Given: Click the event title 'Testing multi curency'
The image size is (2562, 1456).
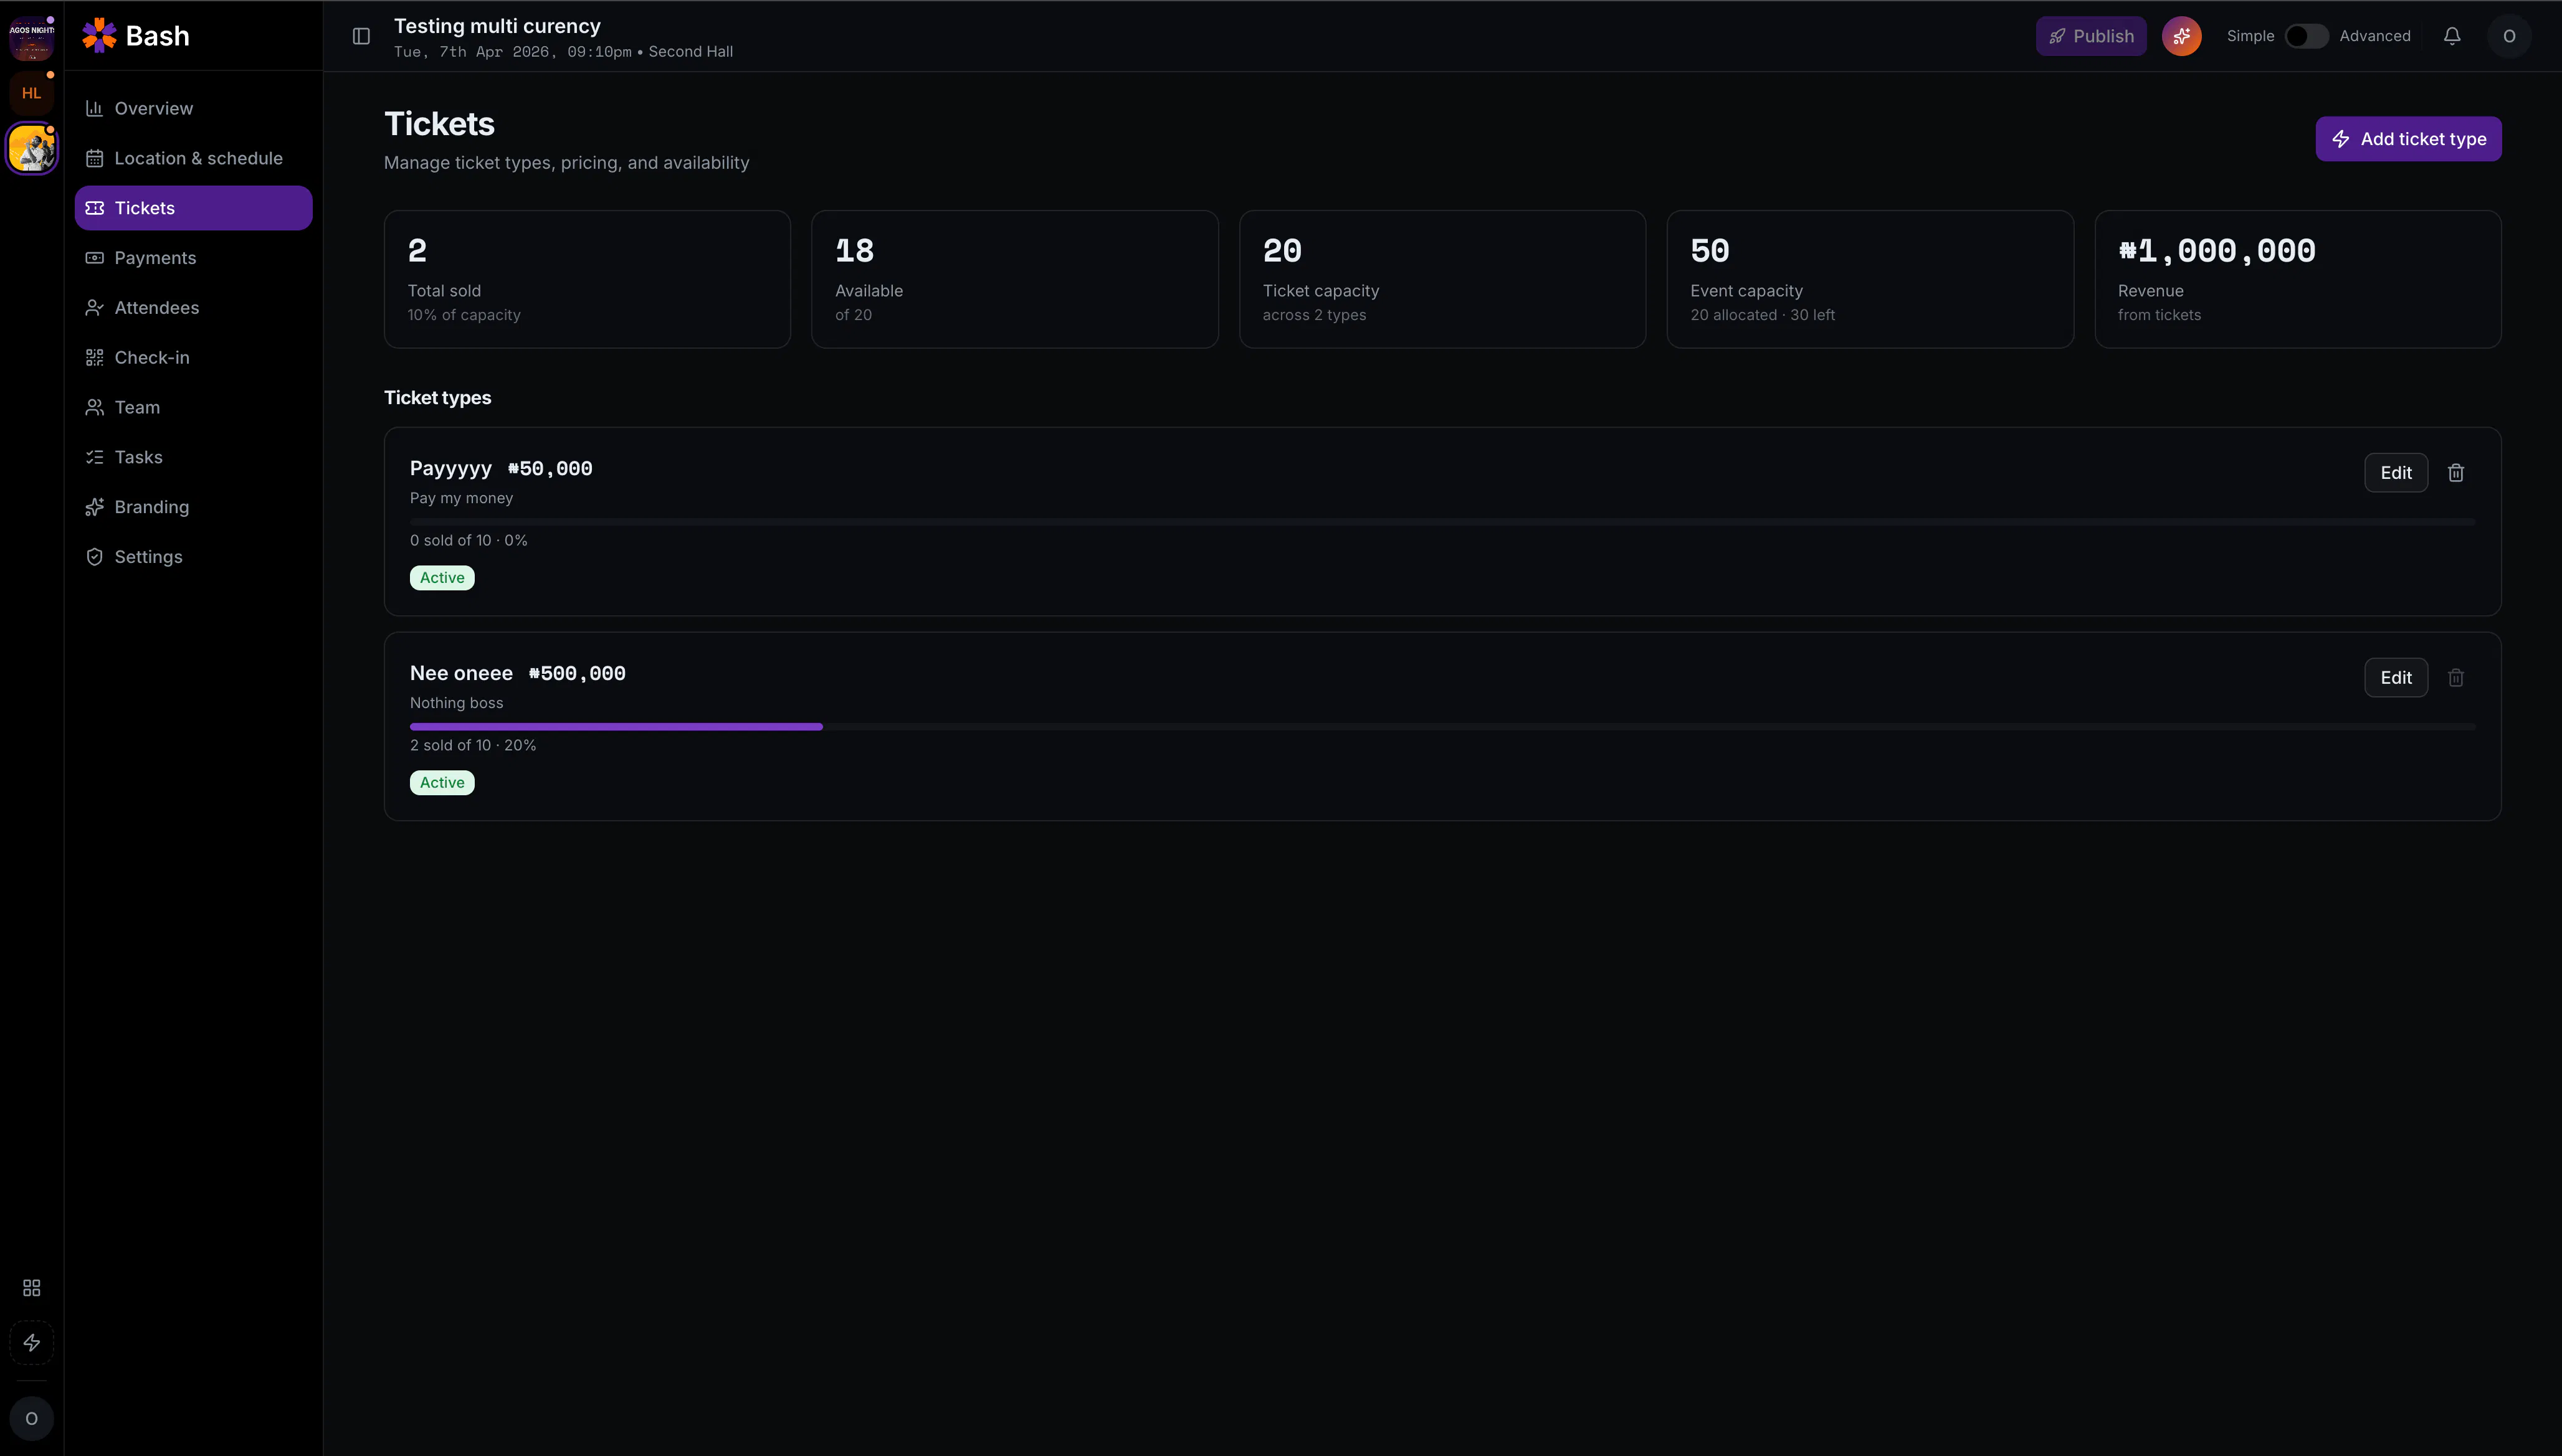Looking at the screenshot, I should (497, 26).
